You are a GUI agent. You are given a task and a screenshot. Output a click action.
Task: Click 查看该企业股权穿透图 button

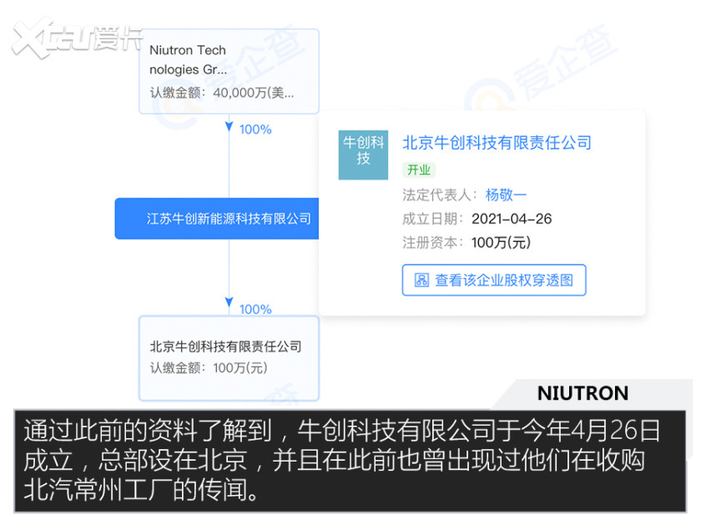click(494, 280)
